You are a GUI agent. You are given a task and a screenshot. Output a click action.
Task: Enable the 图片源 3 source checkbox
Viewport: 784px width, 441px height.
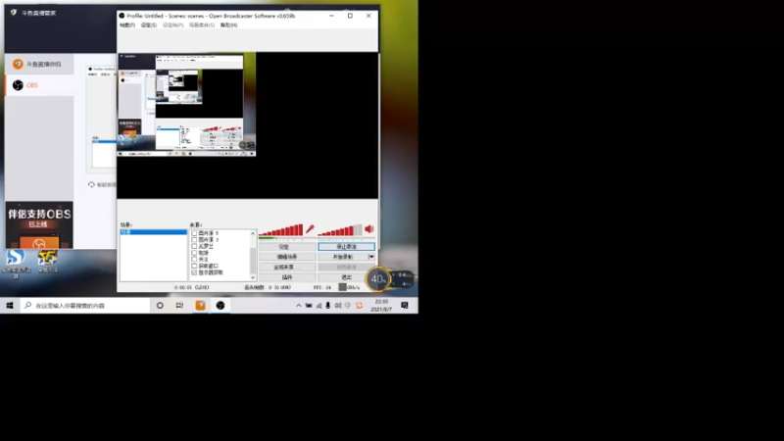(194, 240)
